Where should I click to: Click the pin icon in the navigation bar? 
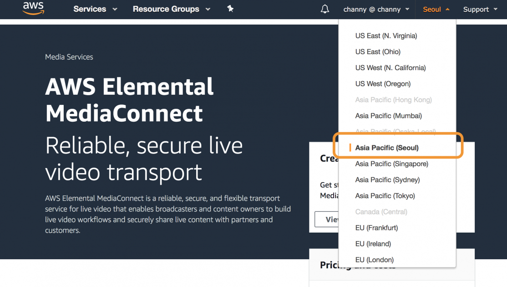pos(230,9)
